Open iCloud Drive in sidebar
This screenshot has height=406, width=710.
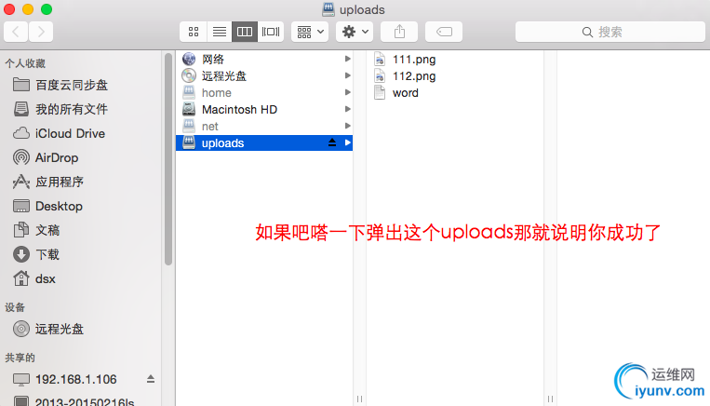(x=59, y=133)
